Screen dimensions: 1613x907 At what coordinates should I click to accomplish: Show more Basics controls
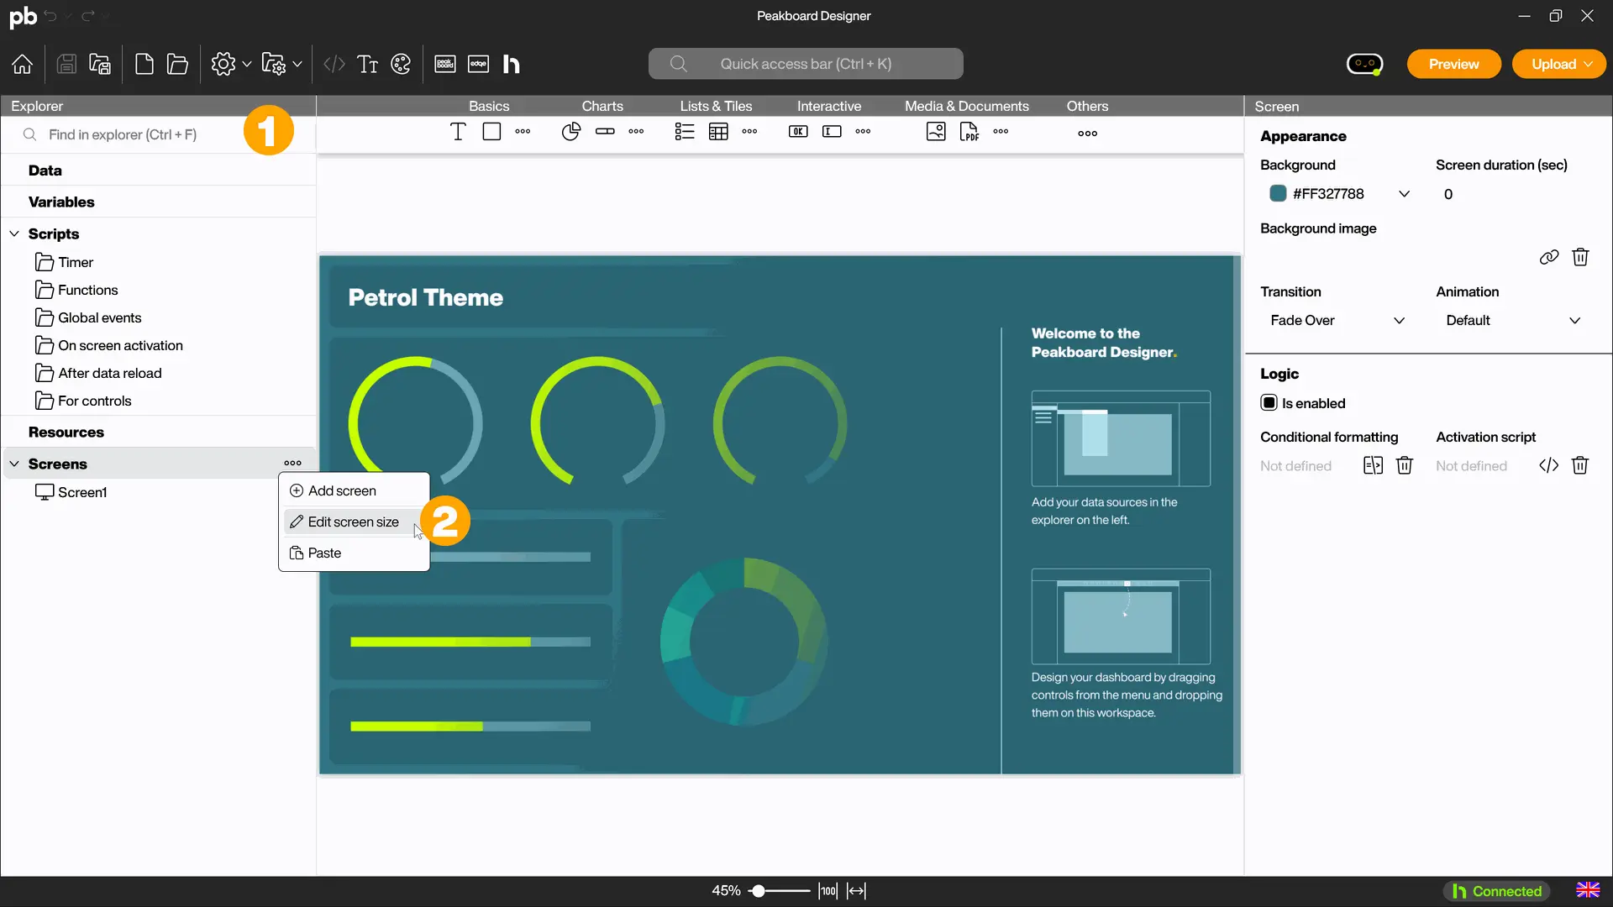523,132
